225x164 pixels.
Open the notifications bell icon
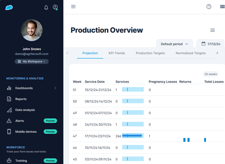(x=46, y=7)
